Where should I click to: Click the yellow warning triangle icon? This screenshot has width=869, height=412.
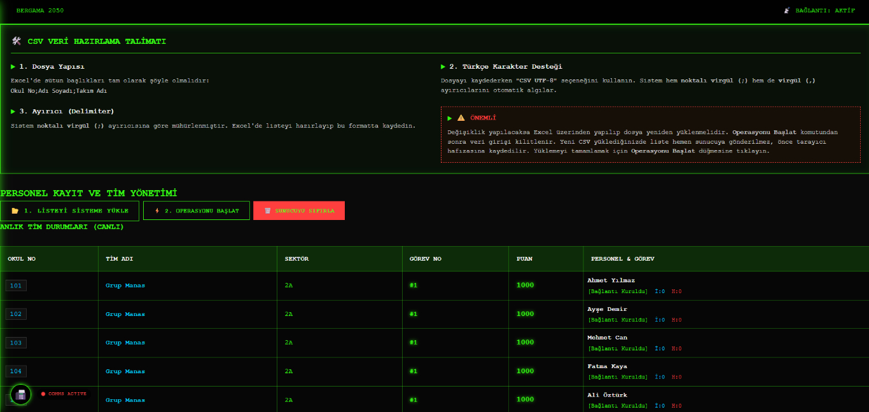pos(461,118)
